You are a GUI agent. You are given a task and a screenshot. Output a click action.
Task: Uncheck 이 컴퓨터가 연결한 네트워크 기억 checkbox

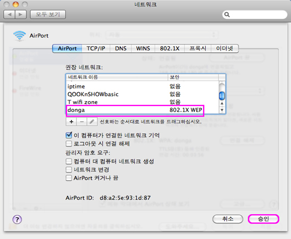click(69, 135)
